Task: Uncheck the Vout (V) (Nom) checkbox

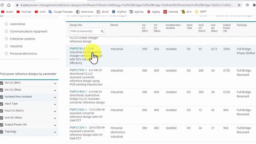Action: click(x=2, y=111)
